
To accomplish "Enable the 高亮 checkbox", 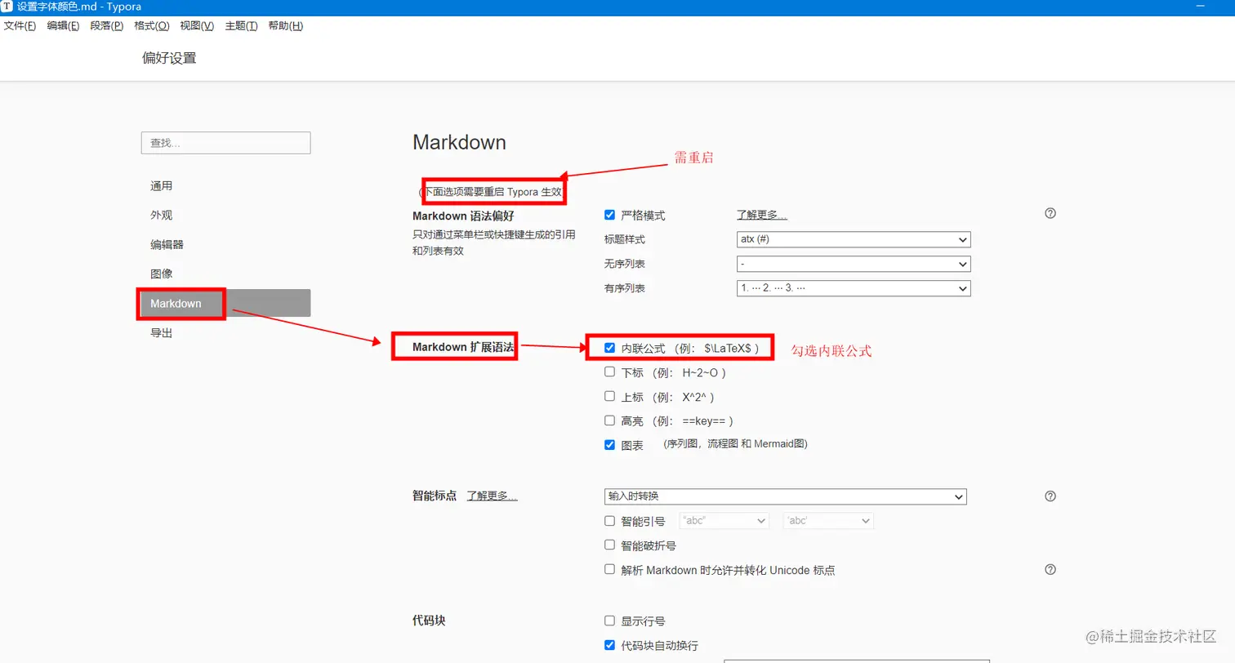I will (x=609, y=420).
